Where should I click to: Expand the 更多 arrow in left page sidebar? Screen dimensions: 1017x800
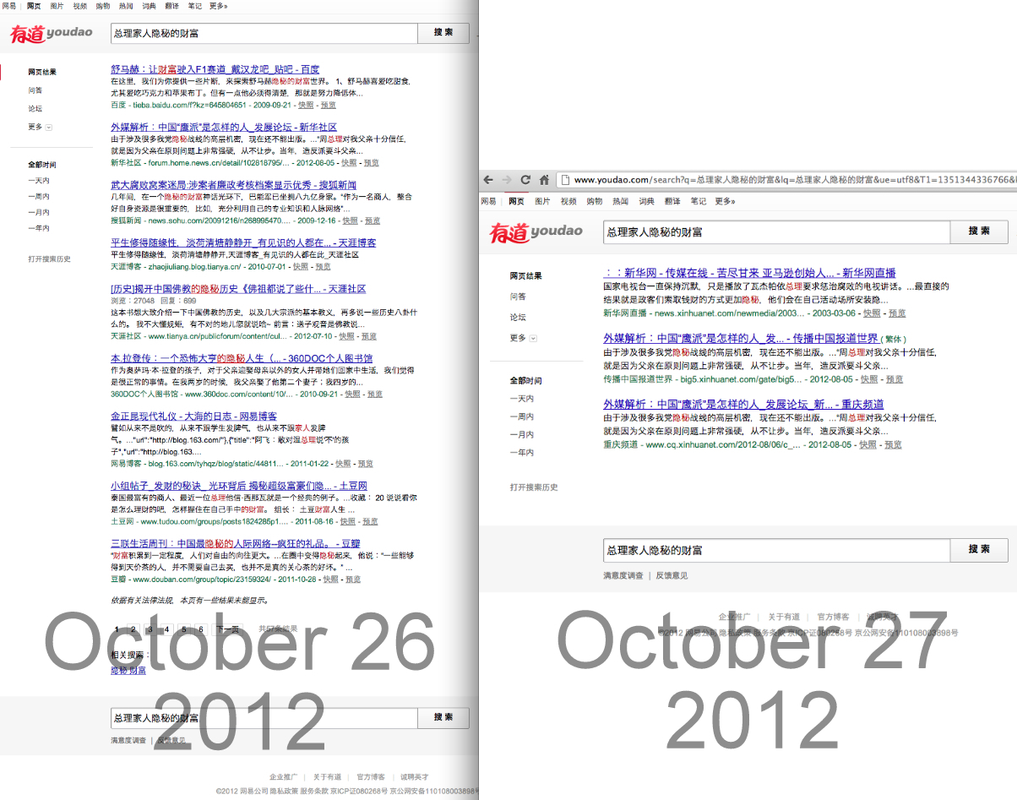click(49, 128)
